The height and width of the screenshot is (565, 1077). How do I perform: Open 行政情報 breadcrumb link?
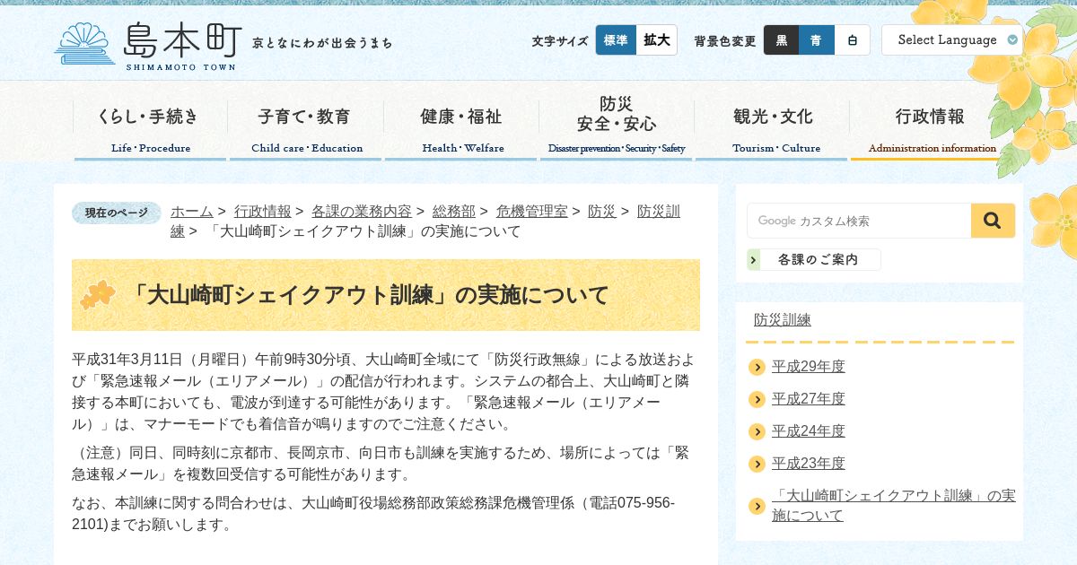click(263, 212)
